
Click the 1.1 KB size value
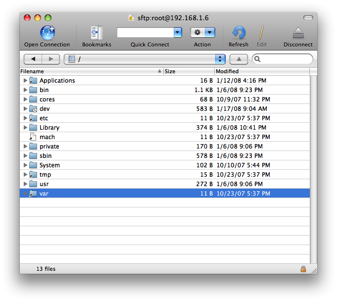203,90
